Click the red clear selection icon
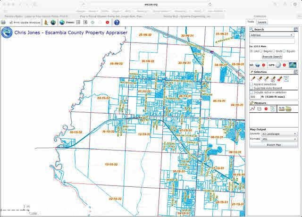 [x=279, y=79]
